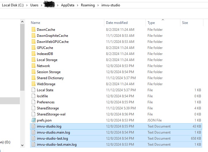Select the SharedStorage file name
Image resolution: width=208 pixels, height=152 pixels.
pos(48,108)
